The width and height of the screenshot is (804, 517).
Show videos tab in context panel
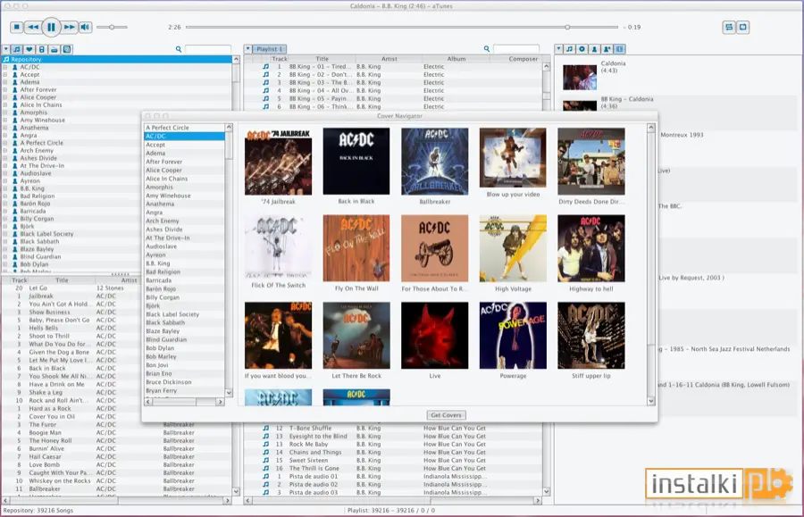pyautogui.click(x=619, y=49)
